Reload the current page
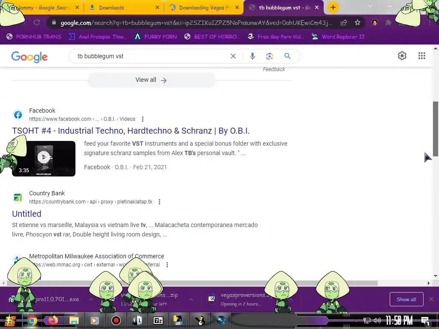Screen dimensions: 439x329 pos(37,22)
